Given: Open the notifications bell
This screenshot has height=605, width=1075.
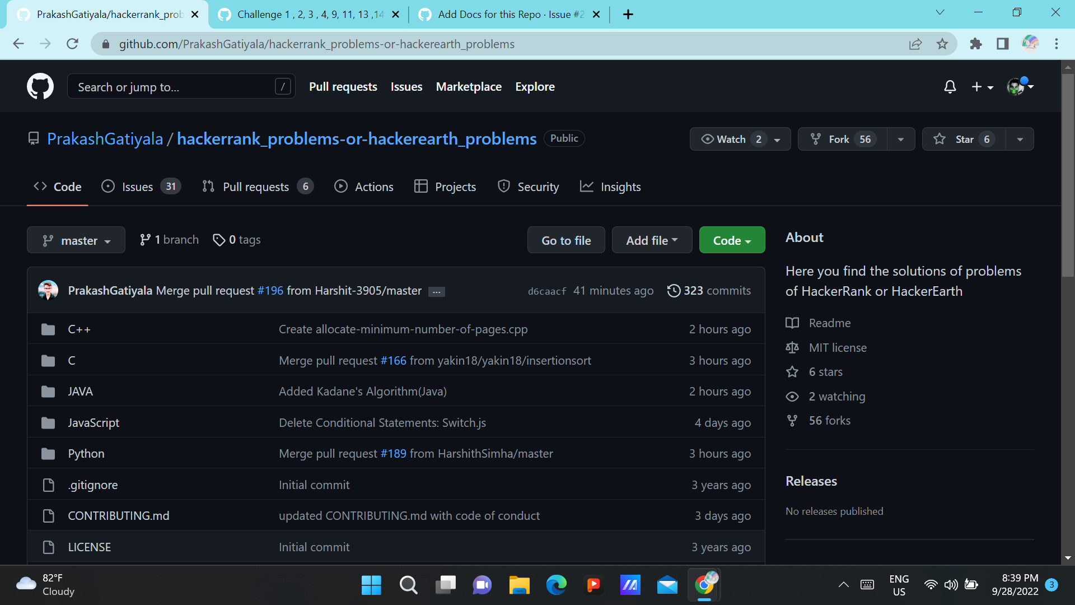Looking at the screenshot, I should (950, 87).
